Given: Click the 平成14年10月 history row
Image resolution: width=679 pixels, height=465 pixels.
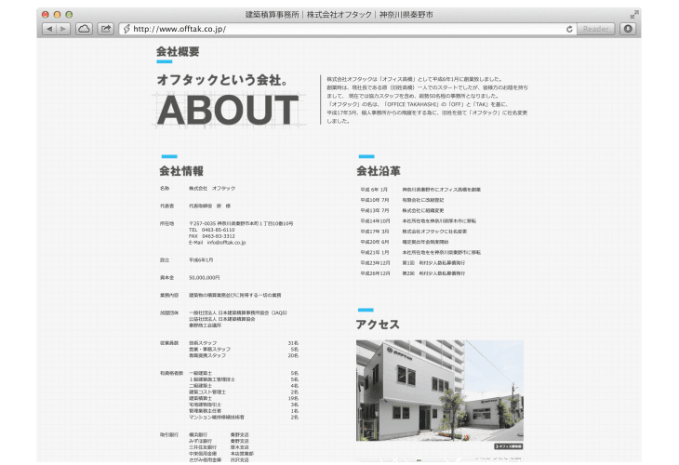Looking at the screenshot, I should pyautogui.click(x=419, y=220).
